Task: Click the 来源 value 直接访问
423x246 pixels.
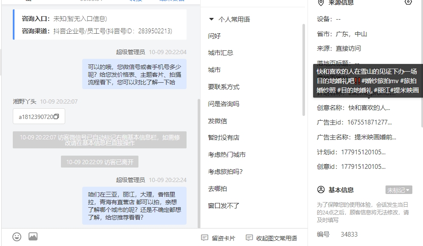Action: [348, 49]
